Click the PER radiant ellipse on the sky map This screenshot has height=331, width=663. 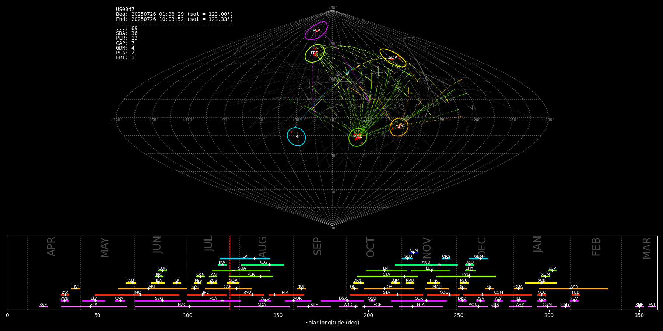click(x=315, y=53)
